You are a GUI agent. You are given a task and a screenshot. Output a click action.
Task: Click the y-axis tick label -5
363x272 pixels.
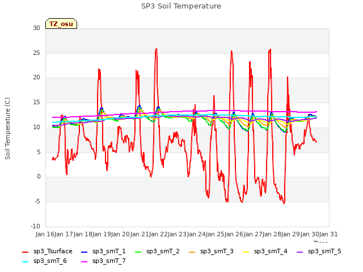tap(37, 202)
